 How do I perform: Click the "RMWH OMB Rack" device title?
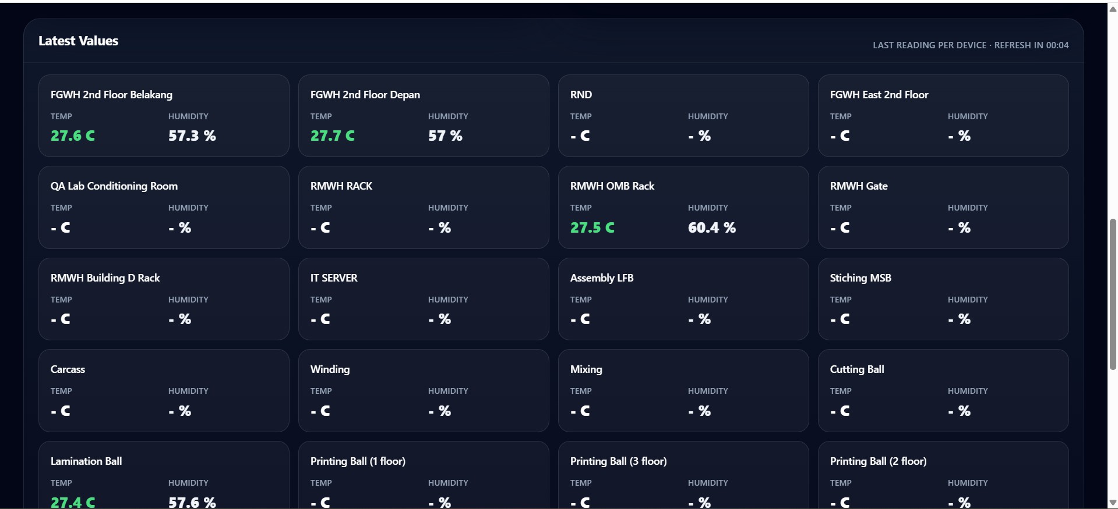point(612,186)
